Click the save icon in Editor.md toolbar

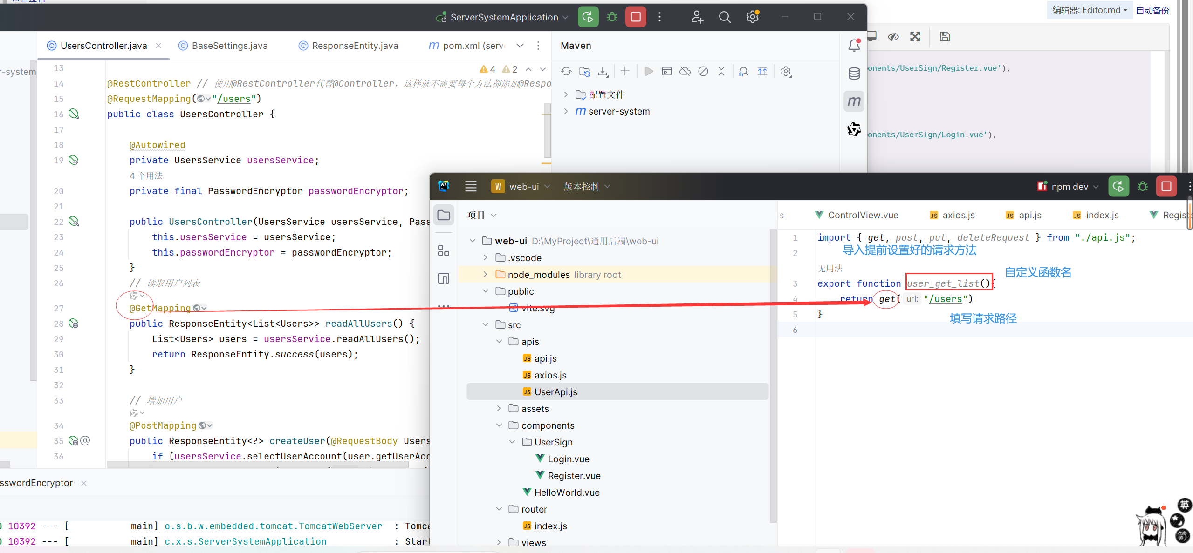pos(945,36)
